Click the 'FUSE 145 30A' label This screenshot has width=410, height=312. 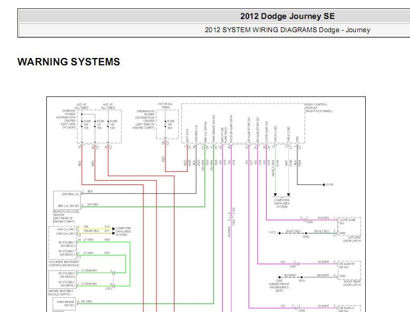(x=171, y=124)
